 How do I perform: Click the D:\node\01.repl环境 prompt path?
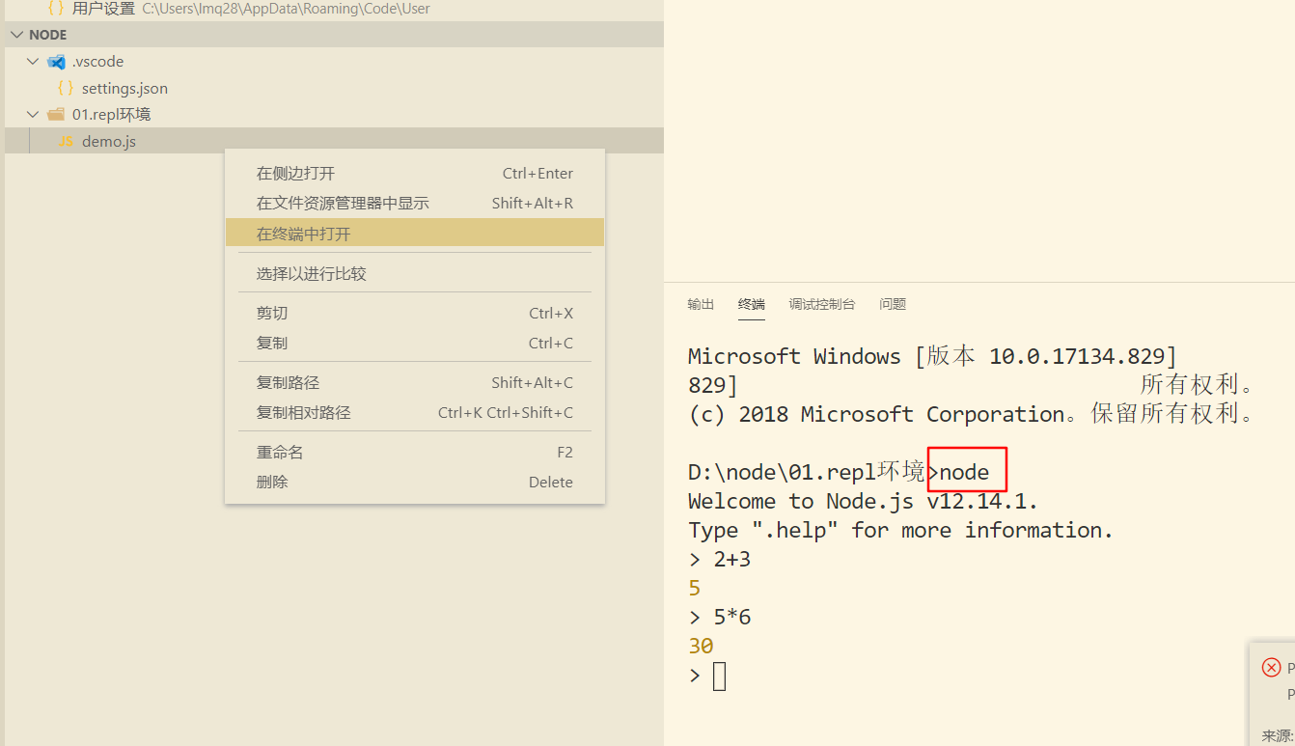tap(807, 472)
